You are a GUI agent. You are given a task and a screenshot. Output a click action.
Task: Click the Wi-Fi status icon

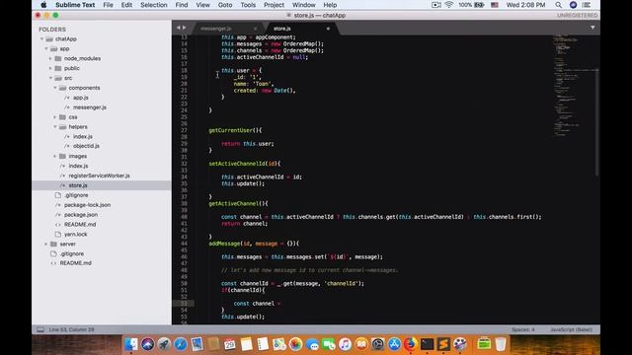pyautogui.click(x=448, y=5)
